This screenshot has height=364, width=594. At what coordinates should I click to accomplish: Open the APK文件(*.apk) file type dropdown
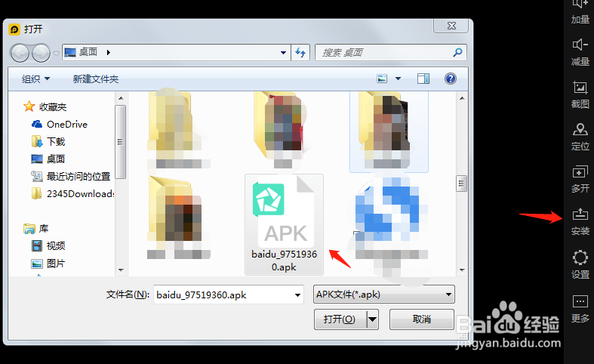pos(383,295)
